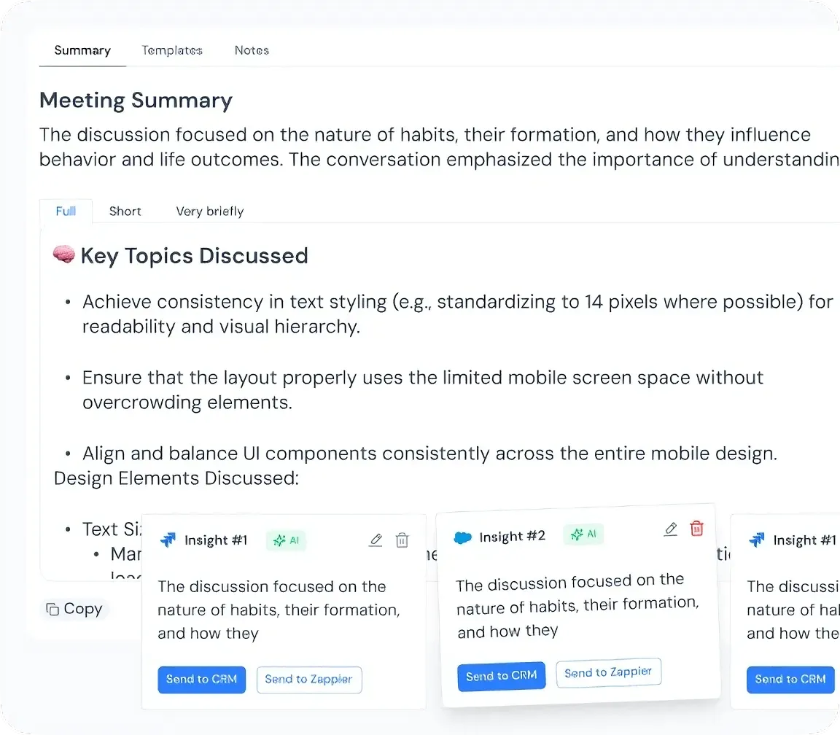Screen dimensions: 840x735
Task: Click the Insight #2 card body text
Action: (x=576, y=607)
